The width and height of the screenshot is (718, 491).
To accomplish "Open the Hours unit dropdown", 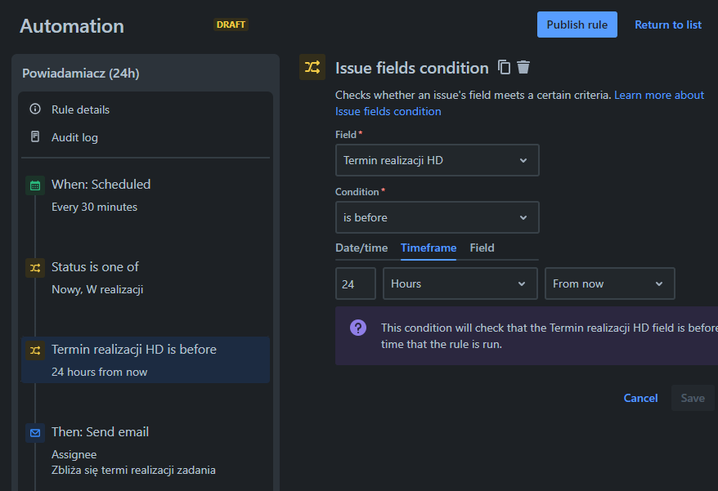I will [x=460, y=283].
